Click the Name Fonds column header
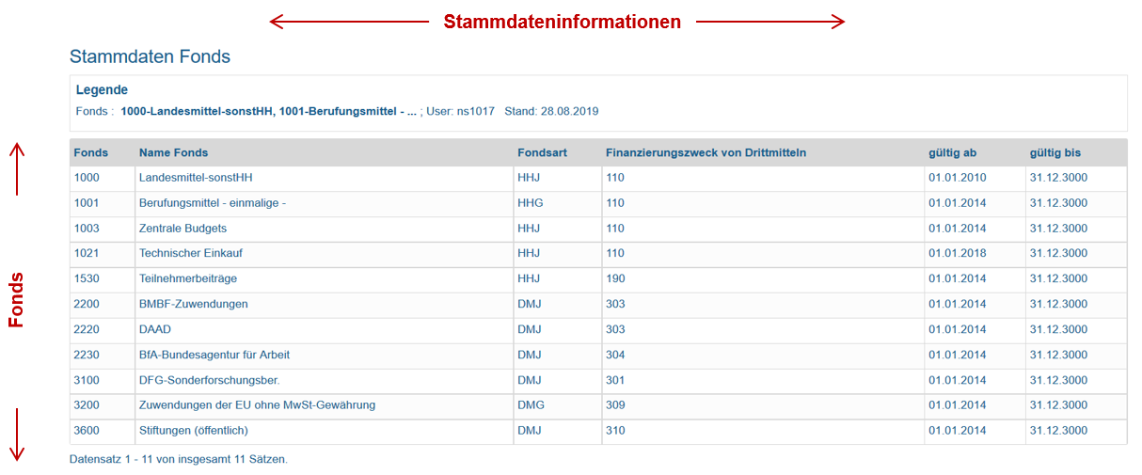Viewport: 1142px width, 475px height. [x=173, y=152]
